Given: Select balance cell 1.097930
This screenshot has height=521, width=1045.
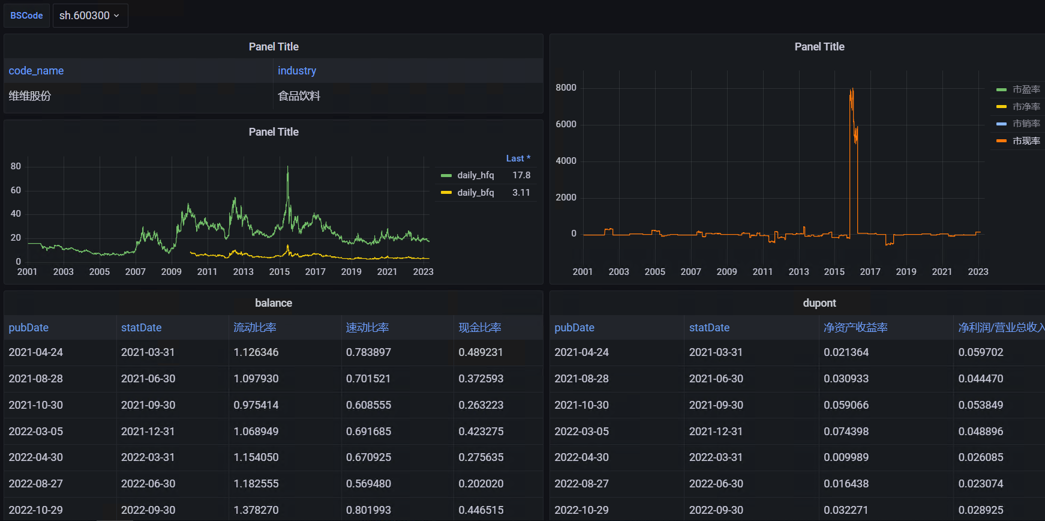Looking at the screenshot, I should tap(285, 379).
